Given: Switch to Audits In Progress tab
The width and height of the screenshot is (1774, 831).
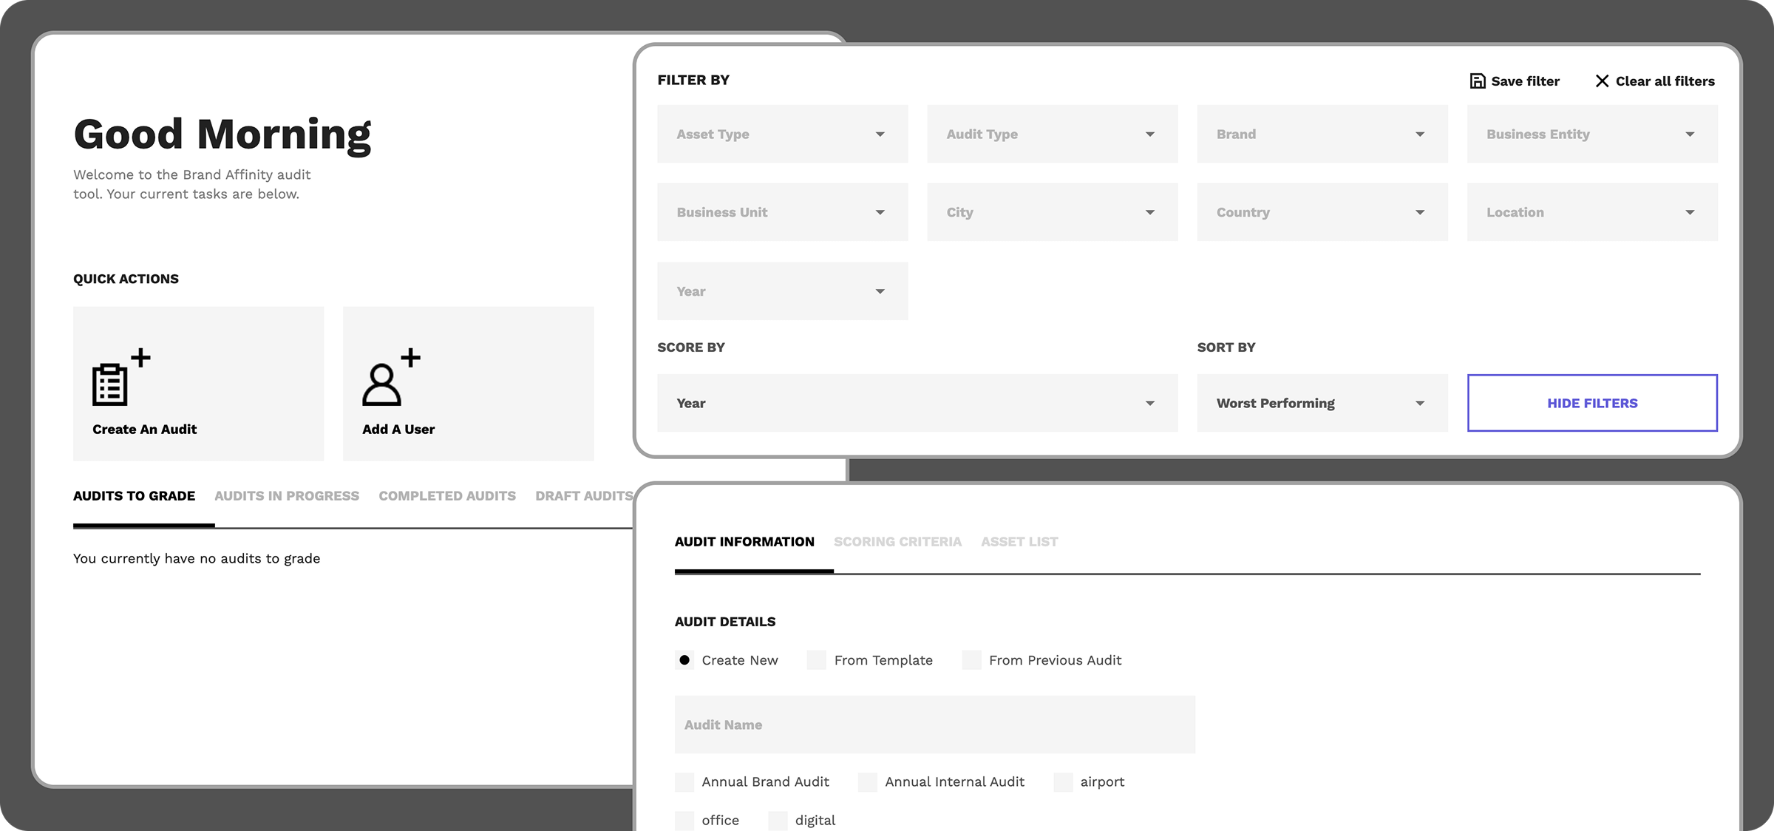Looking at the screenshot, I should 287,496.
